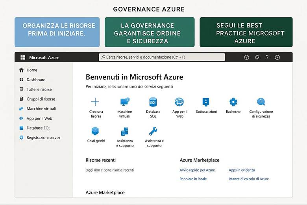Open the Database SQL service icon

pos(153,102)
